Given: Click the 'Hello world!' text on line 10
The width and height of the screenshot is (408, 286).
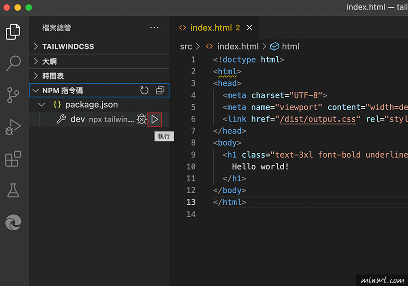Looking at the screenshot, I should (260, 167).
